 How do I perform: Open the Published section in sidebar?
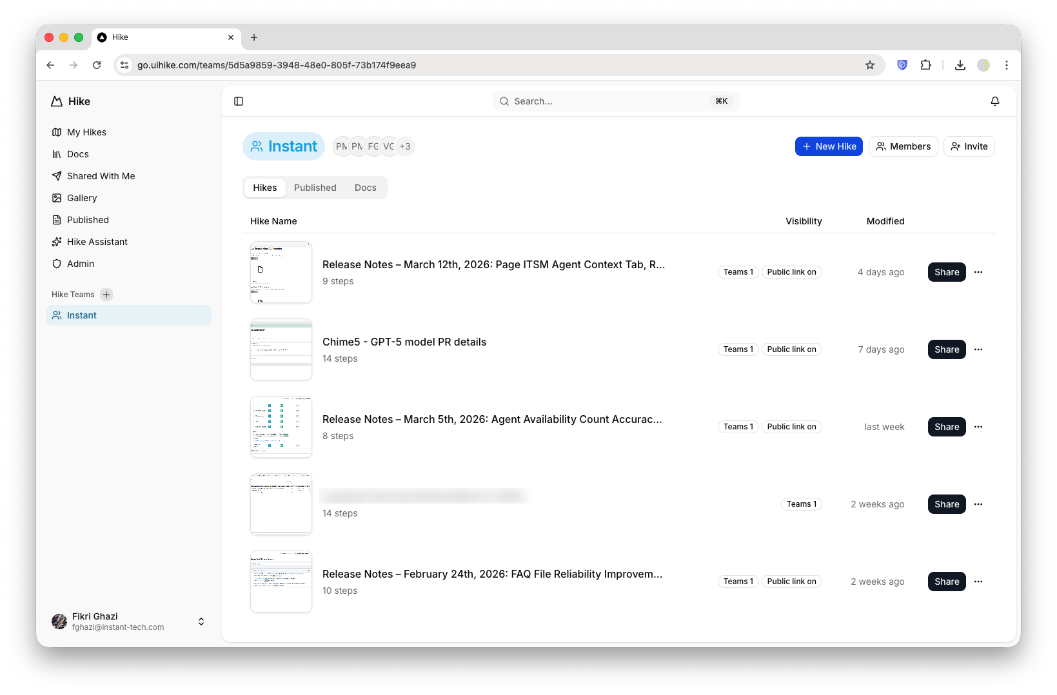click(87, 219)
